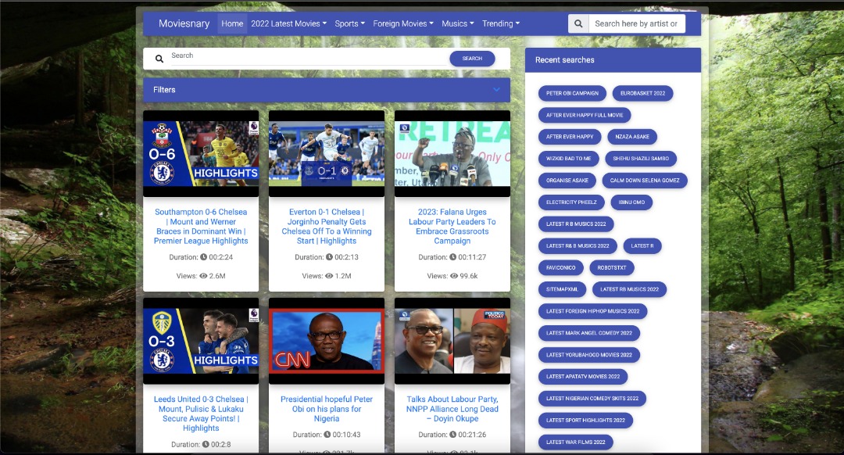Open 'Presidential hopeful Peter Obi' title link

pyautogui.click(x=327, y=409)
